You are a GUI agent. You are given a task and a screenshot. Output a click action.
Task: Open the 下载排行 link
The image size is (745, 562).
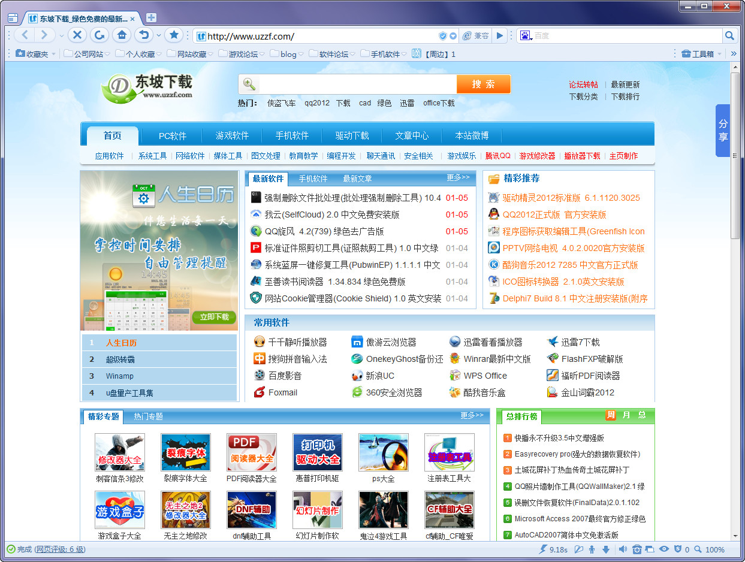coord(625,96)
